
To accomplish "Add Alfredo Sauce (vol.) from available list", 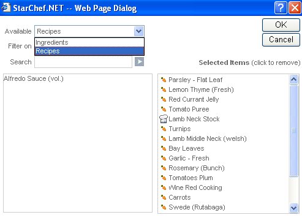I will [34, 78].
